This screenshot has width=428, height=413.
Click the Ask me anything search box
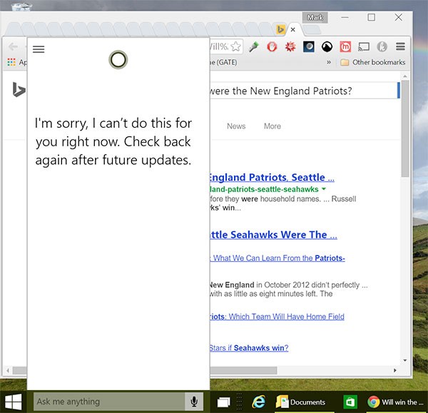(109, 402)
